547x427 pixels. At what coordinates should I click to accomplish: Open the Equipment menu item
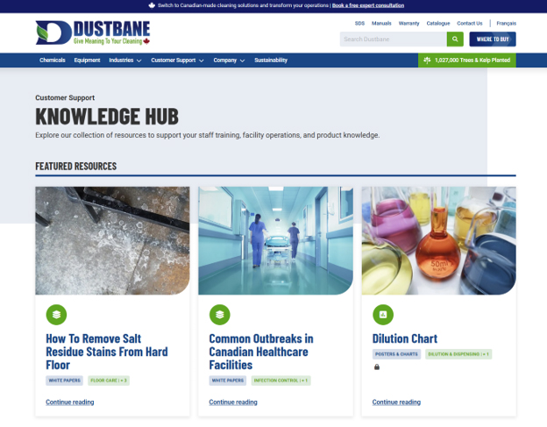(87, 60)
